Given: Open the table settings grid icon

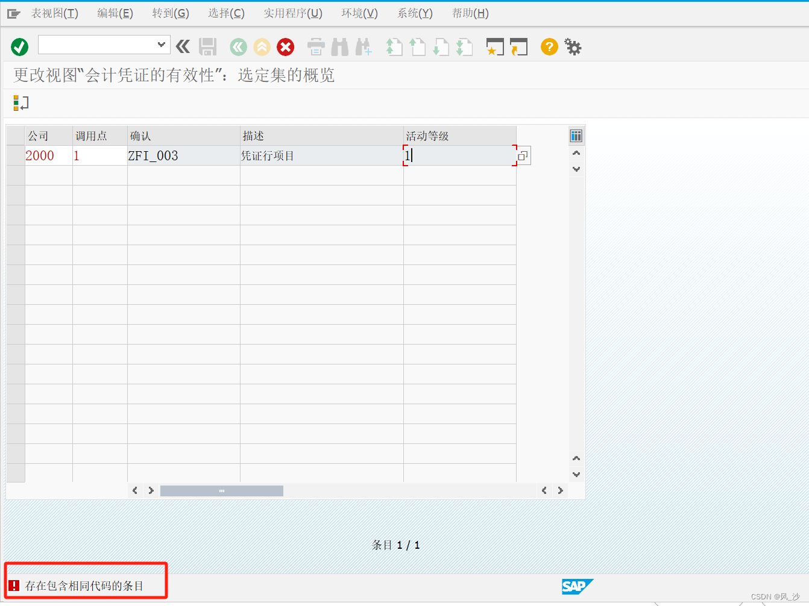Looking at the screenshot, I should [576, 136].
